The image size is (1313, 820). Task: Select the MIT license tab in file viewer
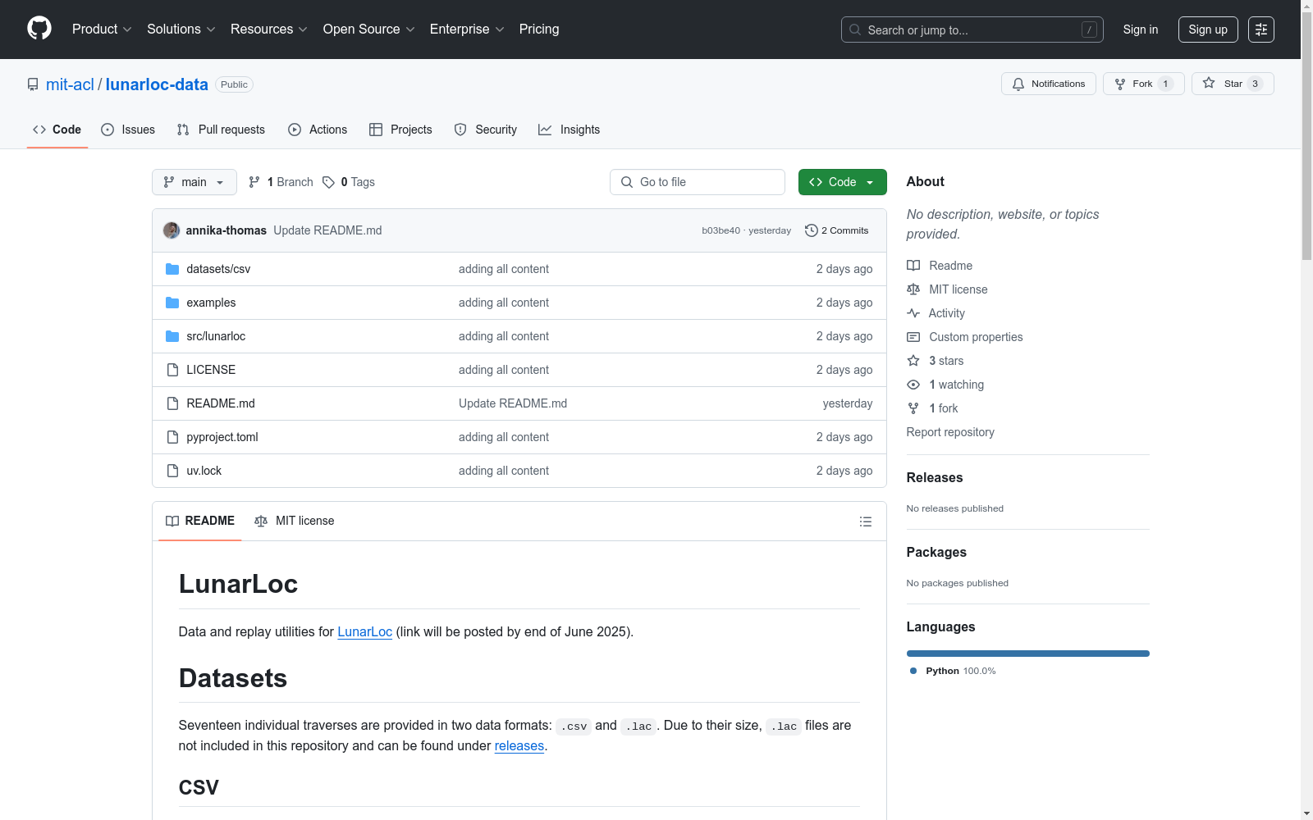(295, 521)
